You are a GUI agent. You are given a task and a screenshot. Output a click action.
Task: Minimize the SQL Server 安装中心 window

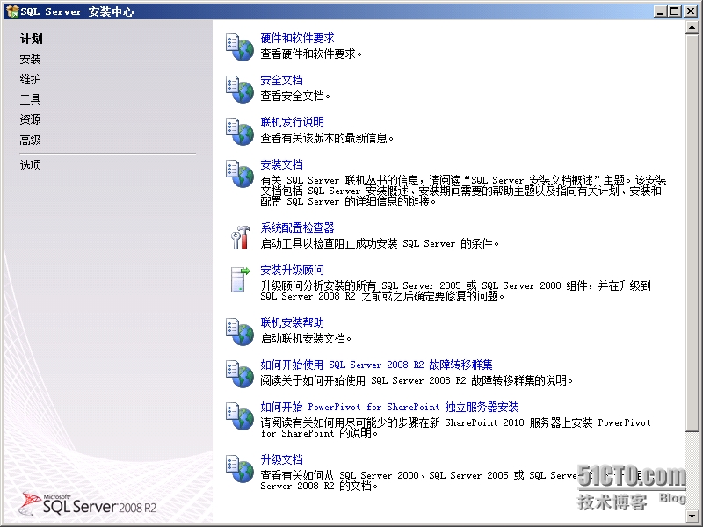point(660,11)
